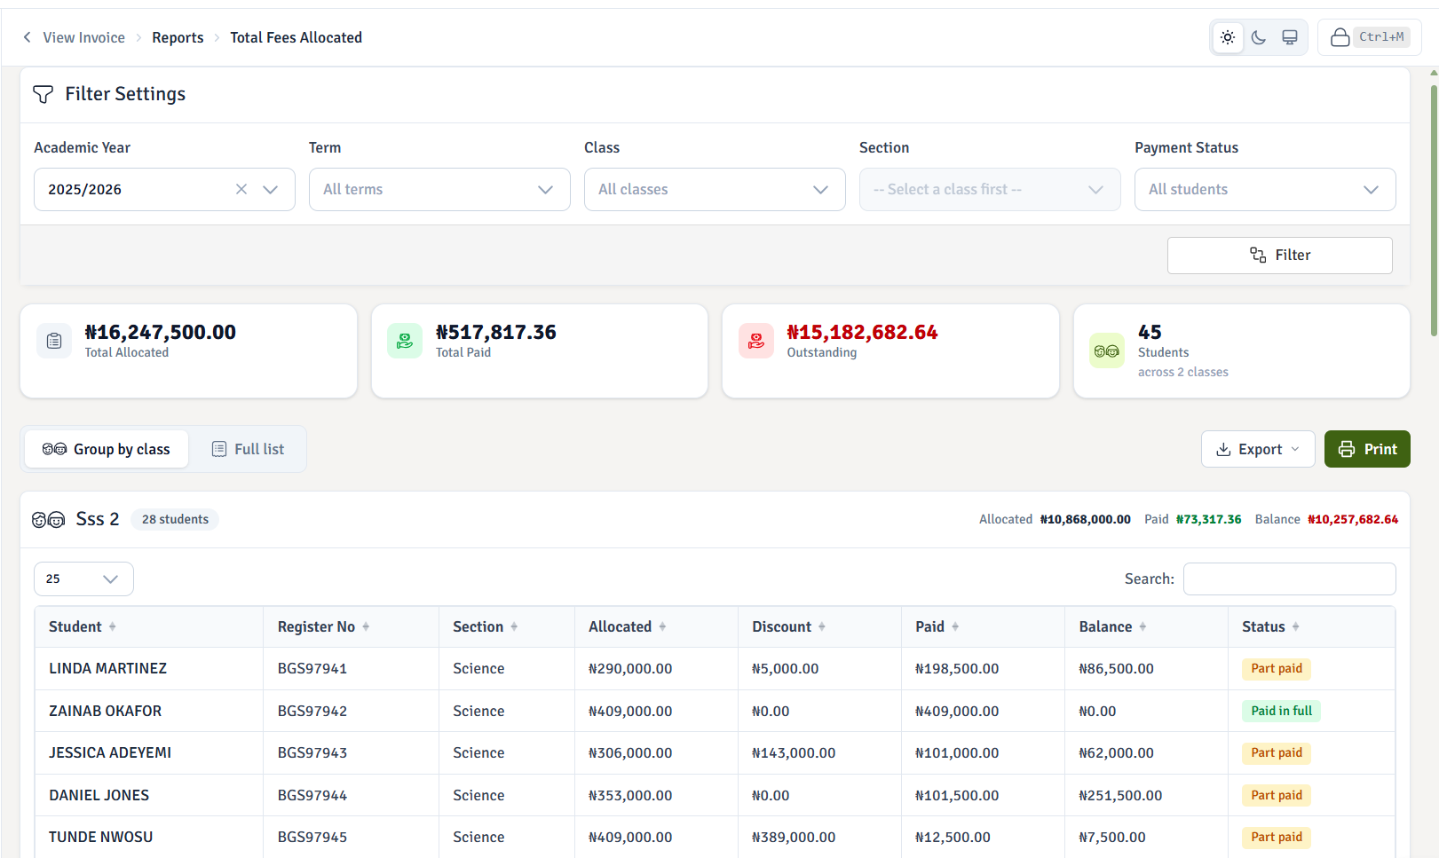Screen dimensions: 1439x858
Task: Click the Outstanding red icon
Action: pos(756,341)
